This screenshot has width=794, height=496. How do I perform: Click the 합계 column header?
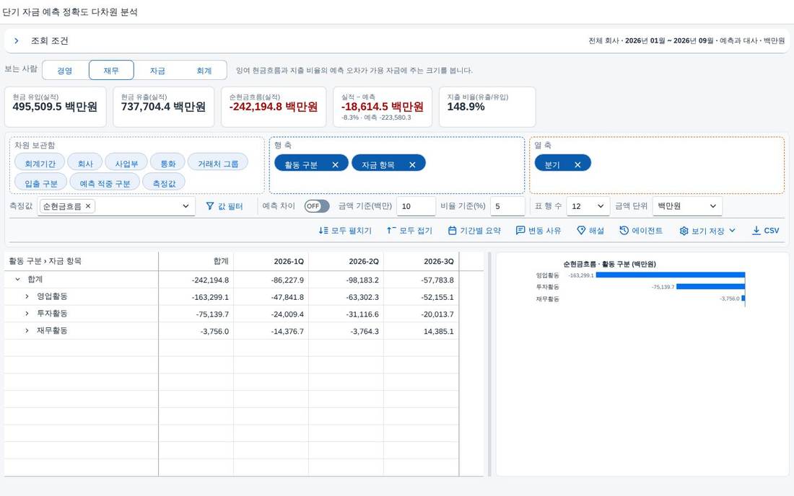click(196, 262)
